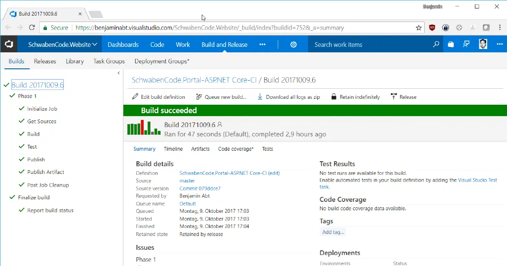
Task: Select the Publish Artifact step
Action: (x=46, y=172)
